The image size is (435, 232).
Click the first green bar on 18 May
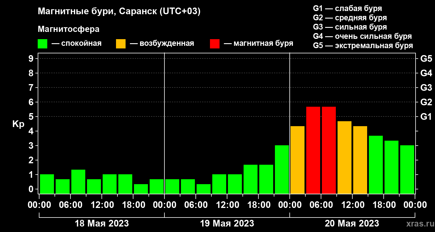[47, 184]
